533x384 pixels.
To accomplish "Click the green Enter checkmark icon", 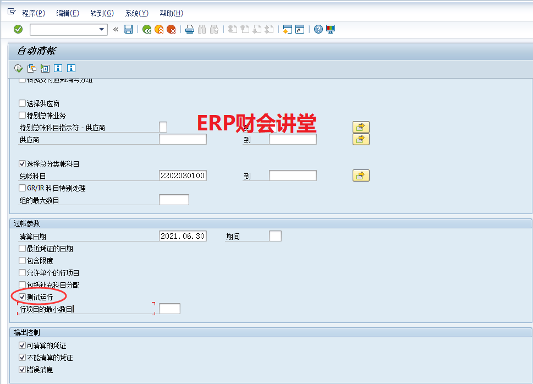I will (x=18, y=29).
